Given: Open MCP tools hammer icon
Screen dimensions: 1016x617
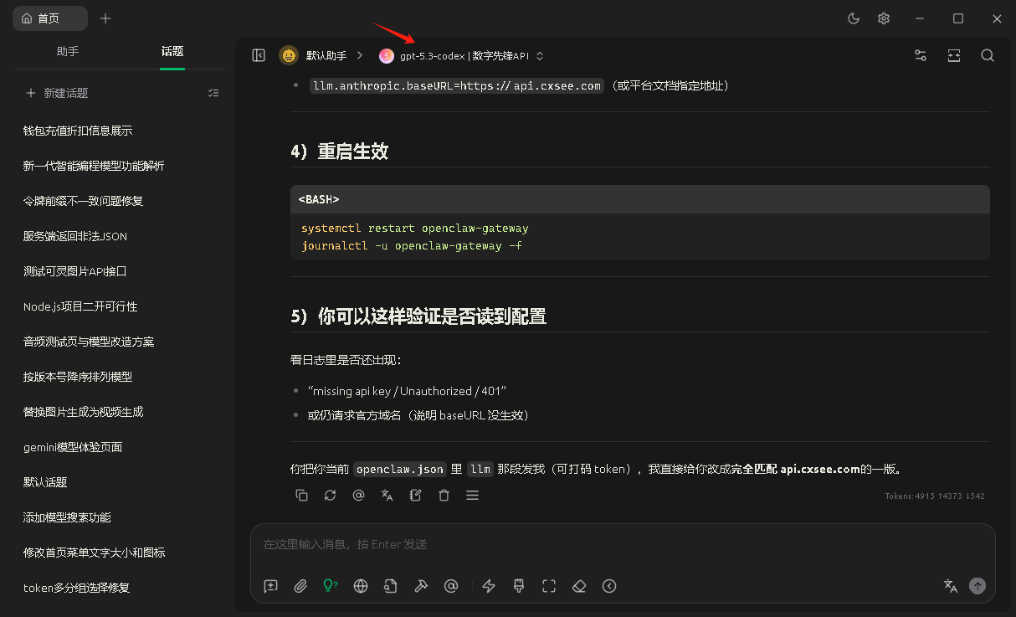Looking at the screenshot, I should [421, 586].
